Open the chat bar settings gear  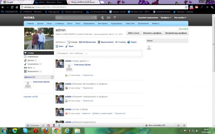(178, 125)
